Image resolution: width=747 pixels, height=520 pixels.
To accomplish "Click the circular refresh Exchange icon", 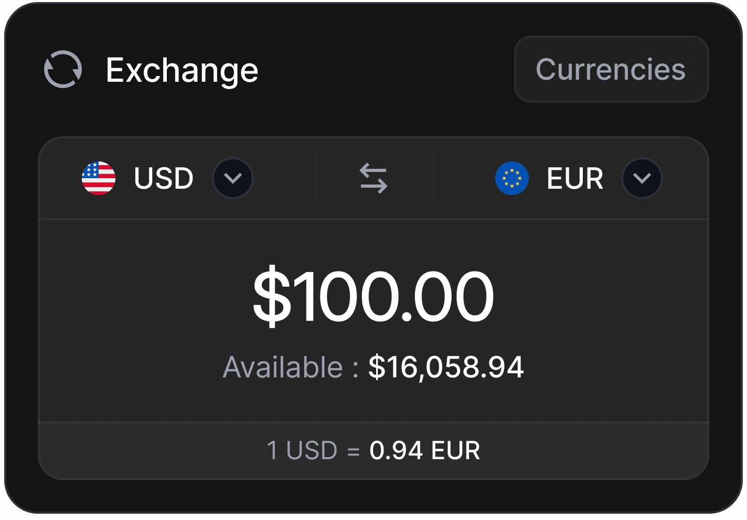I will 63,69.
